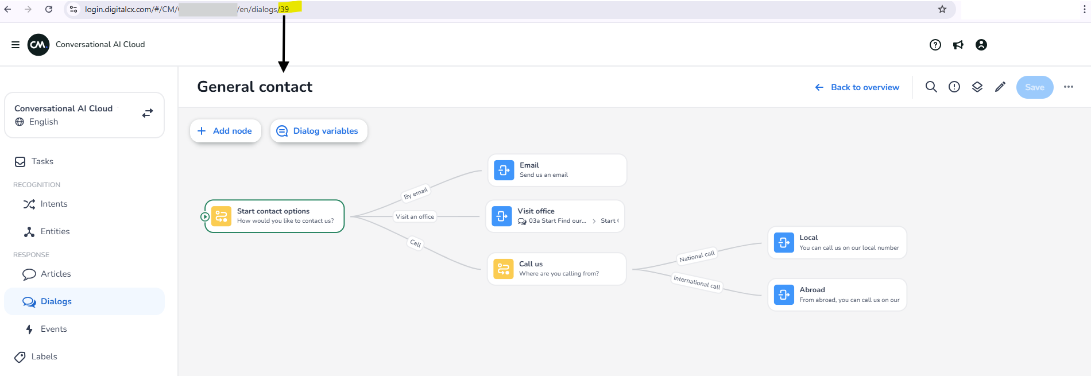Open Dialog variables
Screen dimensions: 1091x376
coord(319,131)
